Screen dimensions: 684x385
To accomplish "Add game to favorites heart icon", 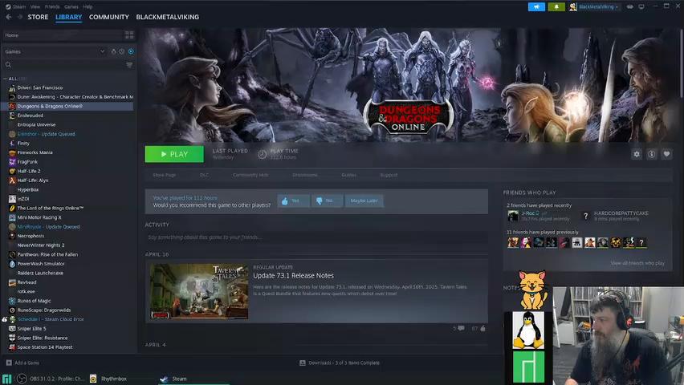I will tap(666, 154).
